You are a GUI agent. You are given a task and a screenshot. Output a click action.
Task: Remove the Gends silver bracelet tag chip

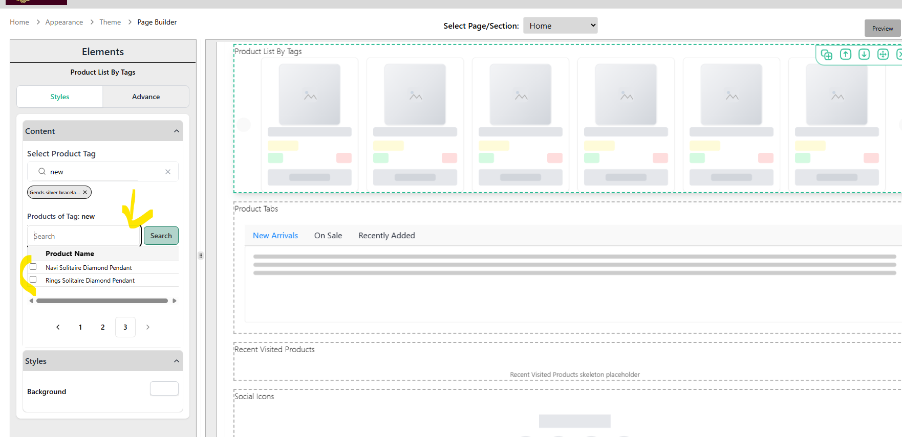point(85,192)
